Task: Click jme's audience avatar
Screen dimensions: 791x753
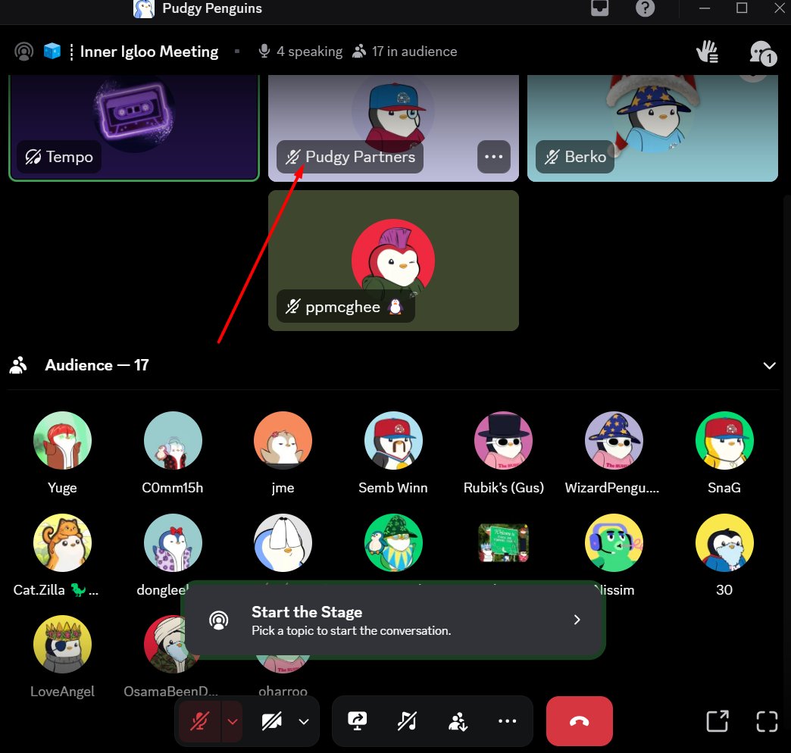Action: point(283,440)
